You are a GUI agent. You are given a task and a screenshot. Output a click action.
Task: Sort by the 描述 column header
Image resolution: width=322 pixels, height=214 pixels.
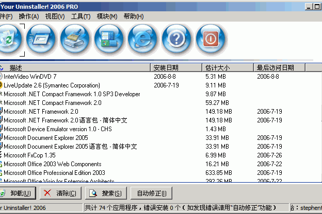[75, 67]
